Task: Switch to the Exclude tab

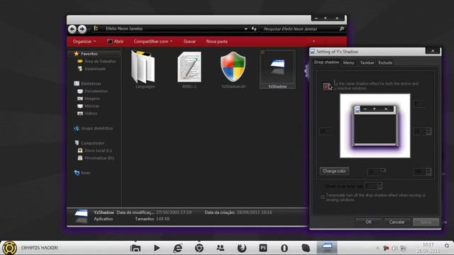Action: (385, 63)
